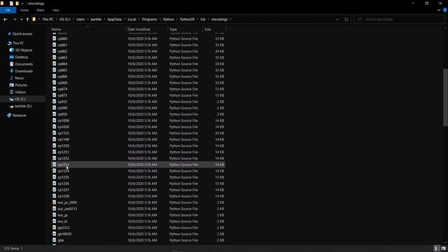Select the cp1006 file icon
This screenshot has width=448, height=252.
pyautogui.click(x=55, y=120)
